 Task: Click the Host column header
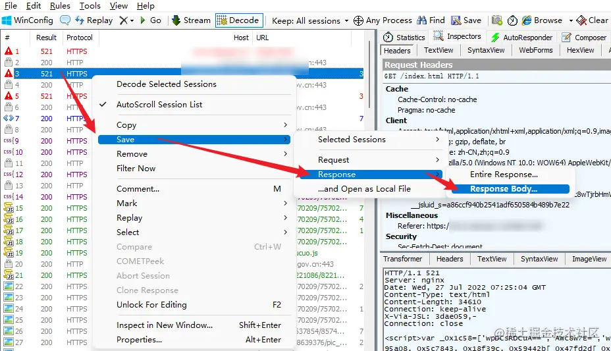241,38
